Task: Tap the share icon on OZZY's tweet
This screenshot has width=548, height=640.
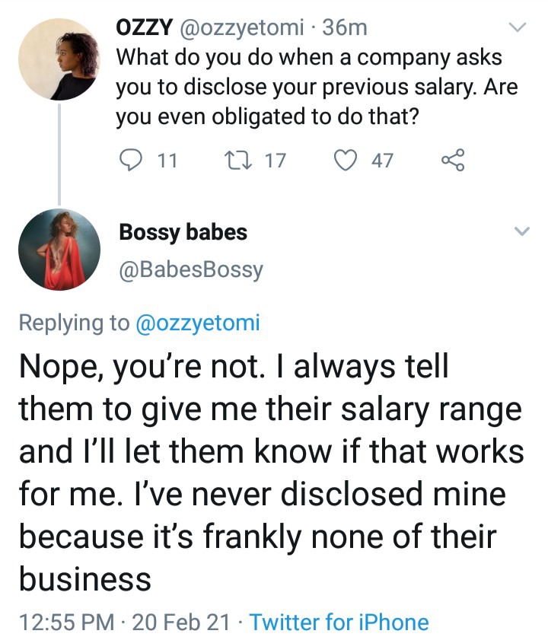Action: point(453,160)
